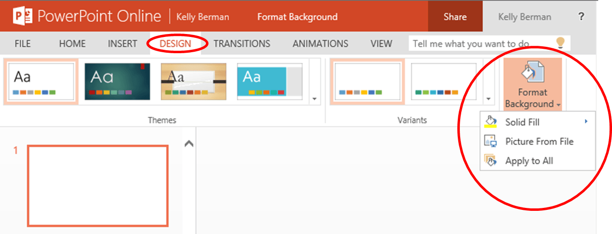Click the PowerPoint Online logo icon
612x234 pixels.
(22, 17)
